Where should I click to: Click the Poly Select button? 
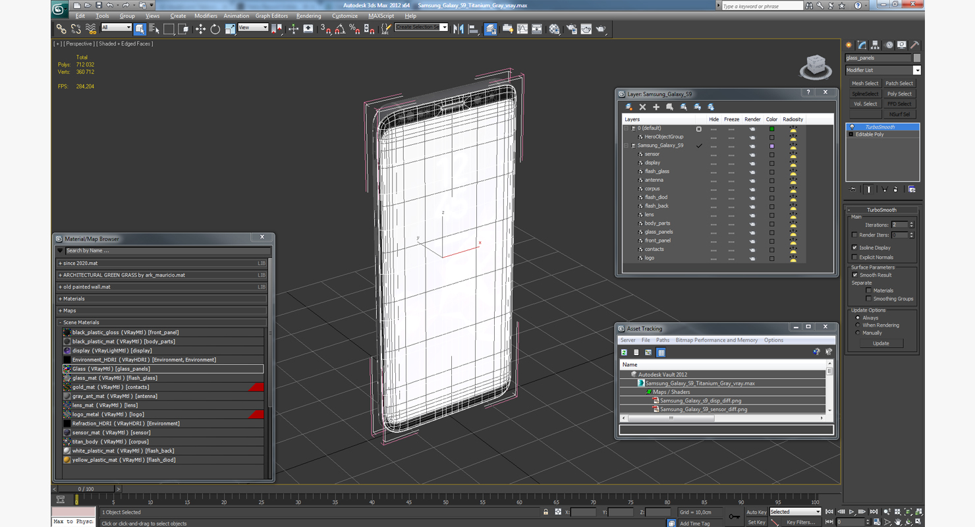click(x=899, y=94)
